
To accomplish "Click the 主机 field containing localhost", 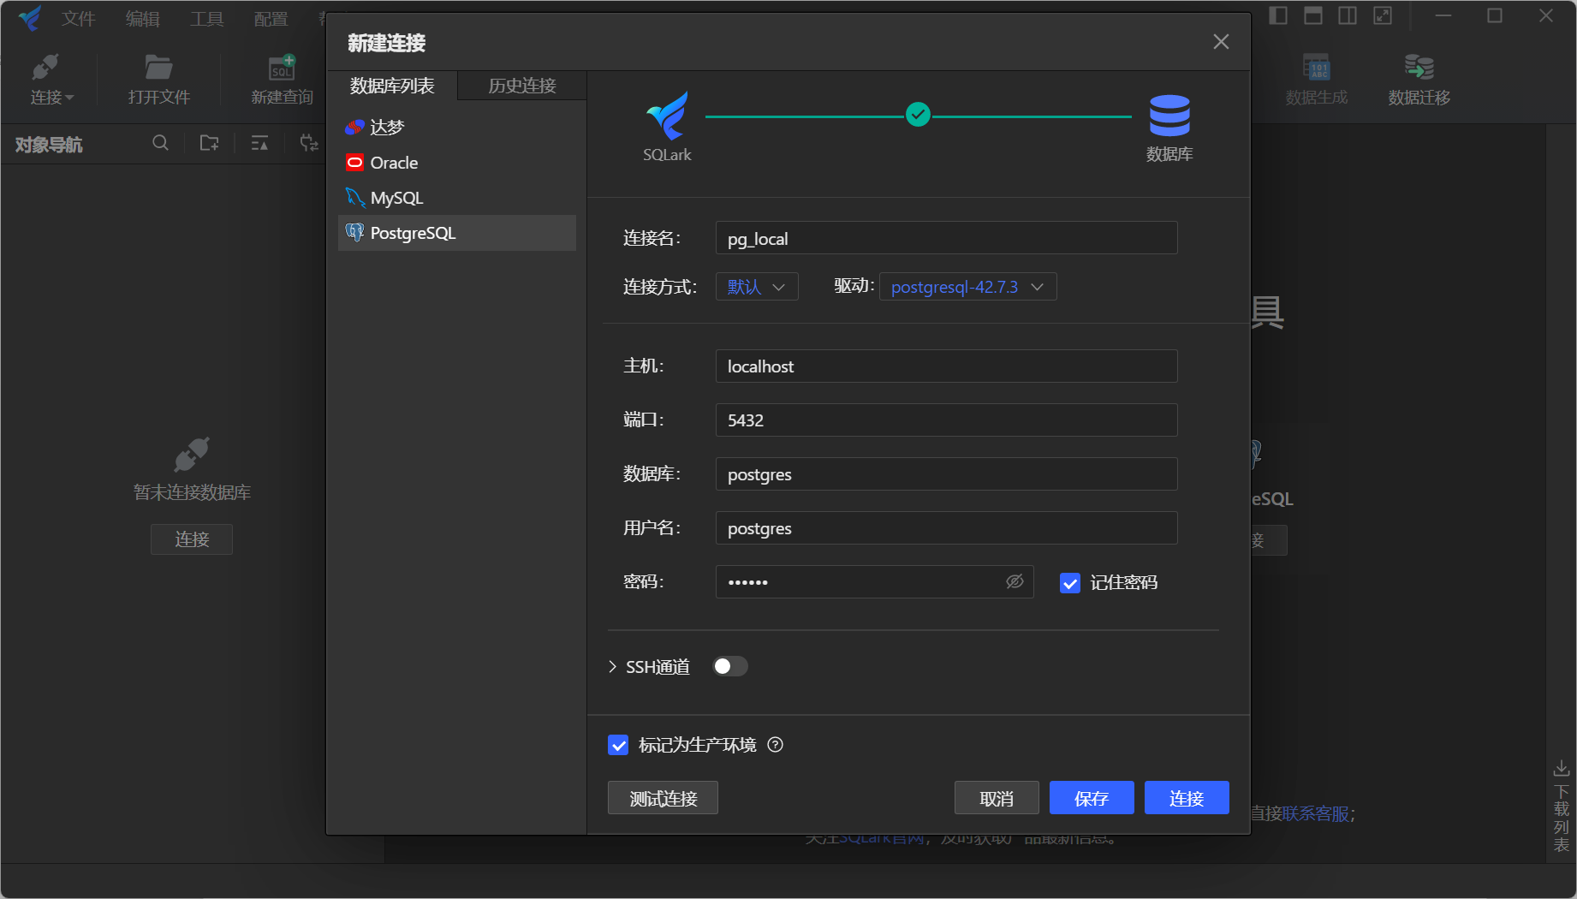I will 946,366.
